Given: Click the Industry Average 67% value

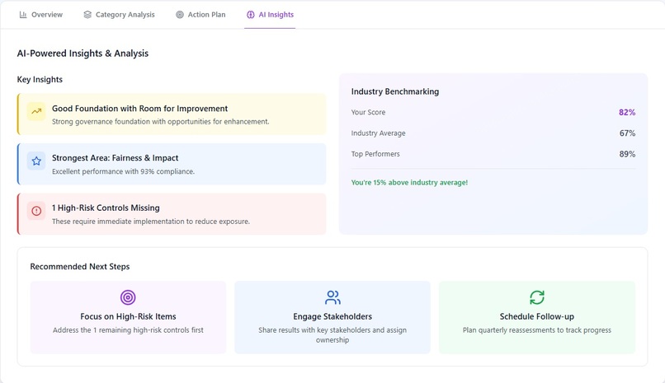Looking at the screenshot, I should click(627, 133).
